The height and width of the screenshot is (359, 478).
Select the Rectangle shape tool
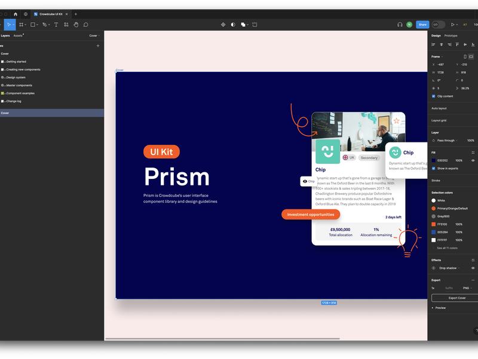click(x=33, y=25)
